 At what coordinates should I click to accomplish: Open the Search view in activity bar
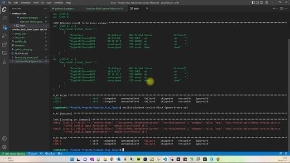point(4,18)
